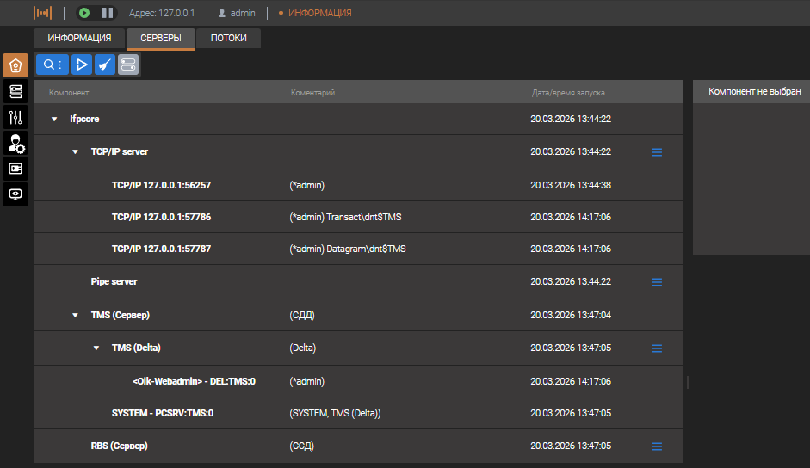Open the server stack sidebar icon
Screen dimensions: 810x468
pyautogui.click(x=15, y=91)
